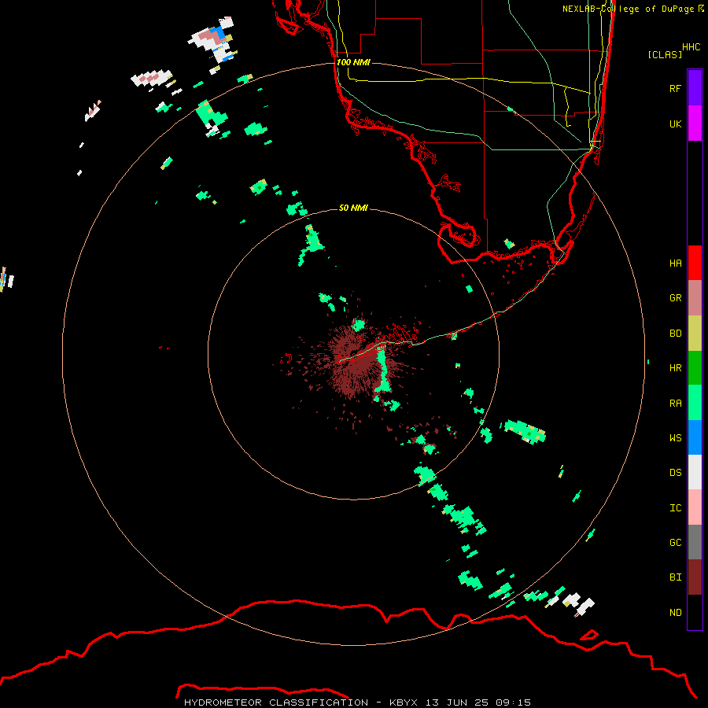Viewport: 708px width, 708px height.
Task: Click the HYDROMETEOR CLASSIFICATION title text
Action: [x=276, y=702]
